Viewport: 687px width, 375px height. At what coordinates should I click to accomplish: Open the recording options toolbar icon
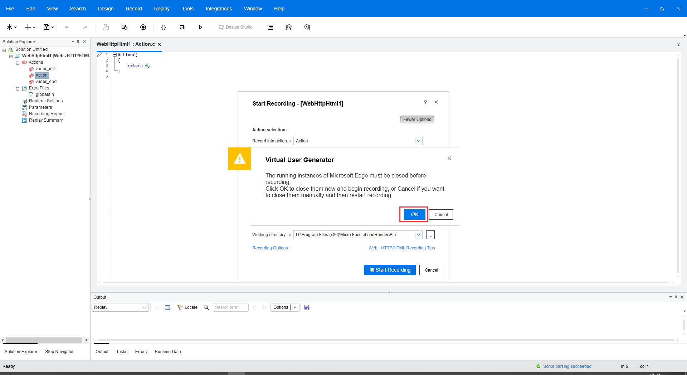point(125,27)
